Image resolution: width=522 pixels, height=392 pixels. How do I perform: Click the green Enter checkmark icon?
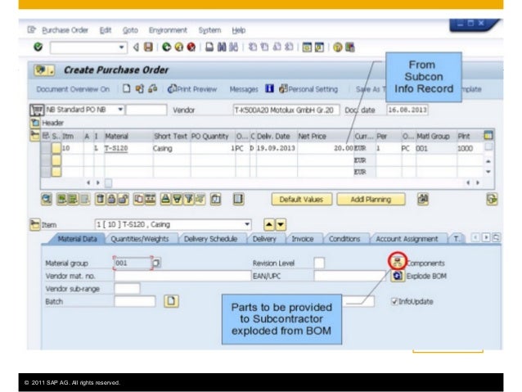pos(38,47)
